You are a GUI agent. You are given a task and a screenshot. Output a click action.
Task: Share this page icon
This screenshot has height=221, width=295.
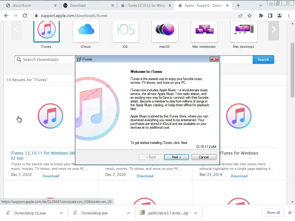[240, 16]
